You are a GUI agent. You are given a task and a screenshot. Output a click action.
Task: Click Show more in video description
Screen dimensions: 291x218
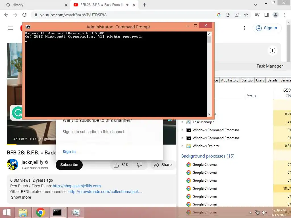pyautogui.click(x=21, y=198)
